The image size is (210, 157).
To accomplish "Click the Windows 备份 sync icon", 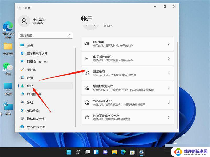I will point(87,103).
